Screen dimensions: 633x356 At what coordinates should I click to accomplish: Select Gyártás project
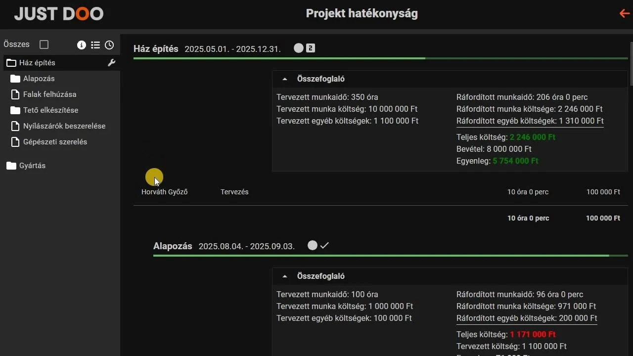click(33, 166)
